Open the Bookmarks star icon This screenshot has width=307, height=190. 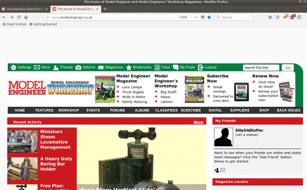coord(129,67)
